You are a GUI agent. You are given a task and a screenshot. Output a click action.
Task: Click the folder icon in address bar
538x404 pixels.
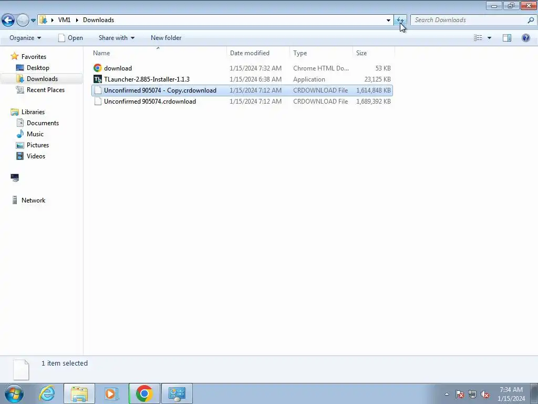(x=43, y=20)
